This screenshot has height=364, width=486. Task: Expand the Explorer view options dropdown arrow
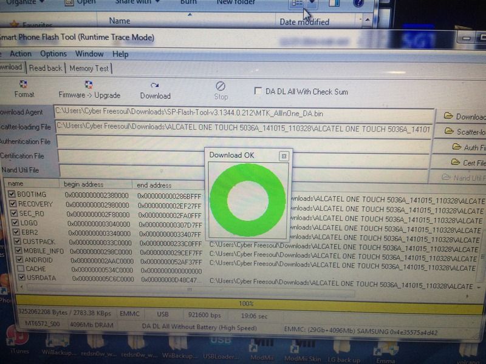coord(312,4)
